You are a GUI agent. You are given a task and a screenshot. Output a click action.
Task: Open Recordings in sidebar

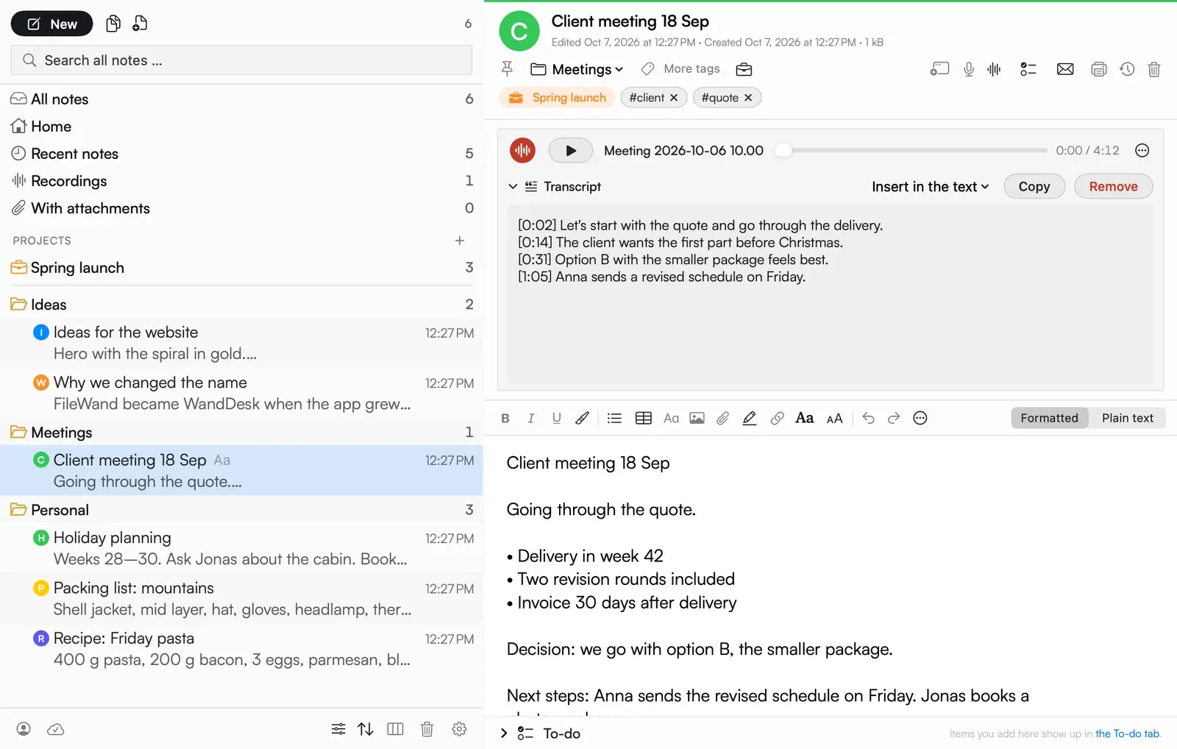241,181
